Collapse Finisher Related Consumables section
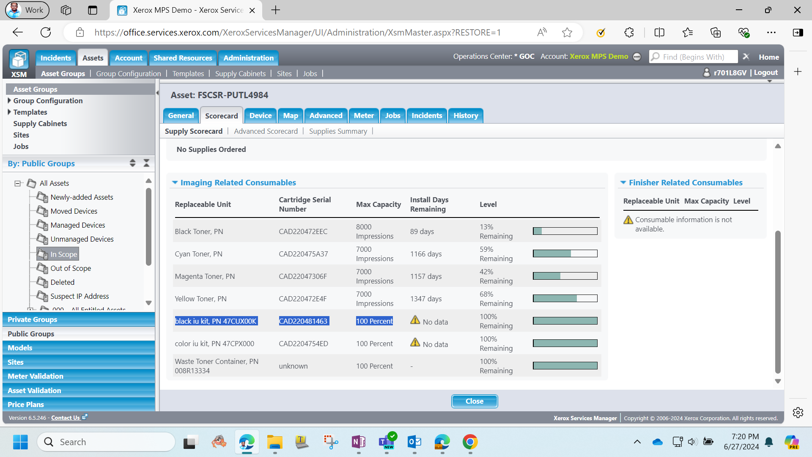This screenshot has height=457, width=812. click(x=623, y=182)
